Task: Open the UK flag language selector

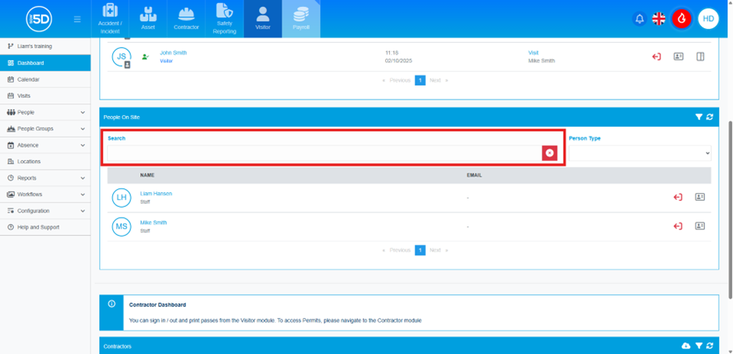Action: (659, 19)
